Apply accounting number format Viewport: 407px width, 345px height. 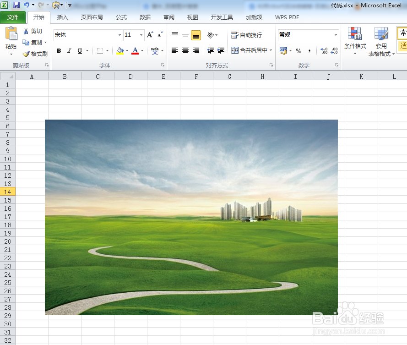283,51
